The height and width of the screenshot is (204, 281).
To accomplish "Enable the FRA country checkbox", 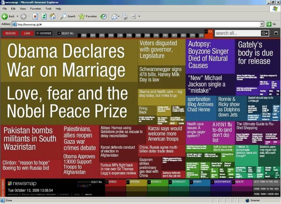I will (125, 35).
